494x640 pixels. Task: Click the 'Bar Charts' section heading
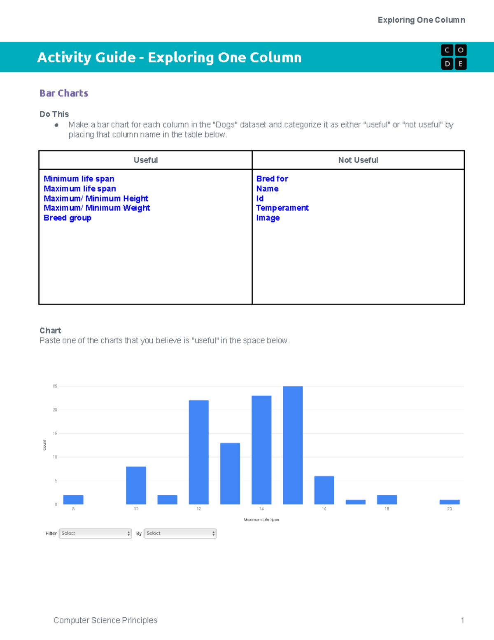pos(63,93)
